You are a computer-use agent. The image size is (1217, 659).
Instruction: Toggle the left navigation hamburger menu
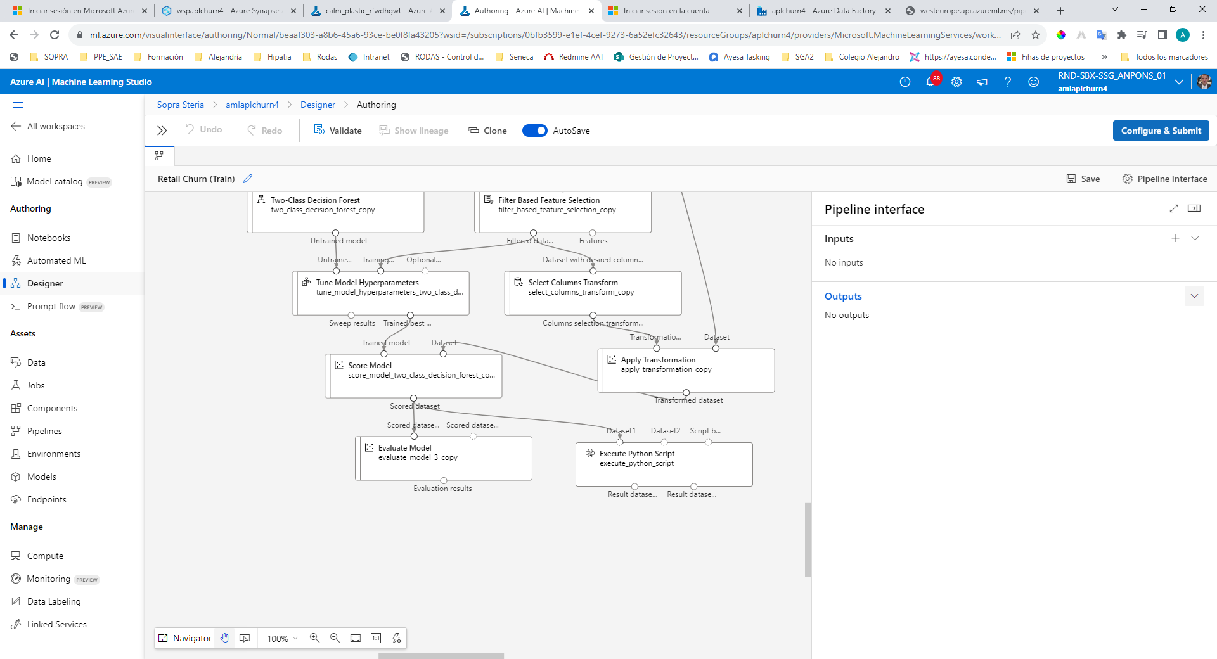[18, 105]
